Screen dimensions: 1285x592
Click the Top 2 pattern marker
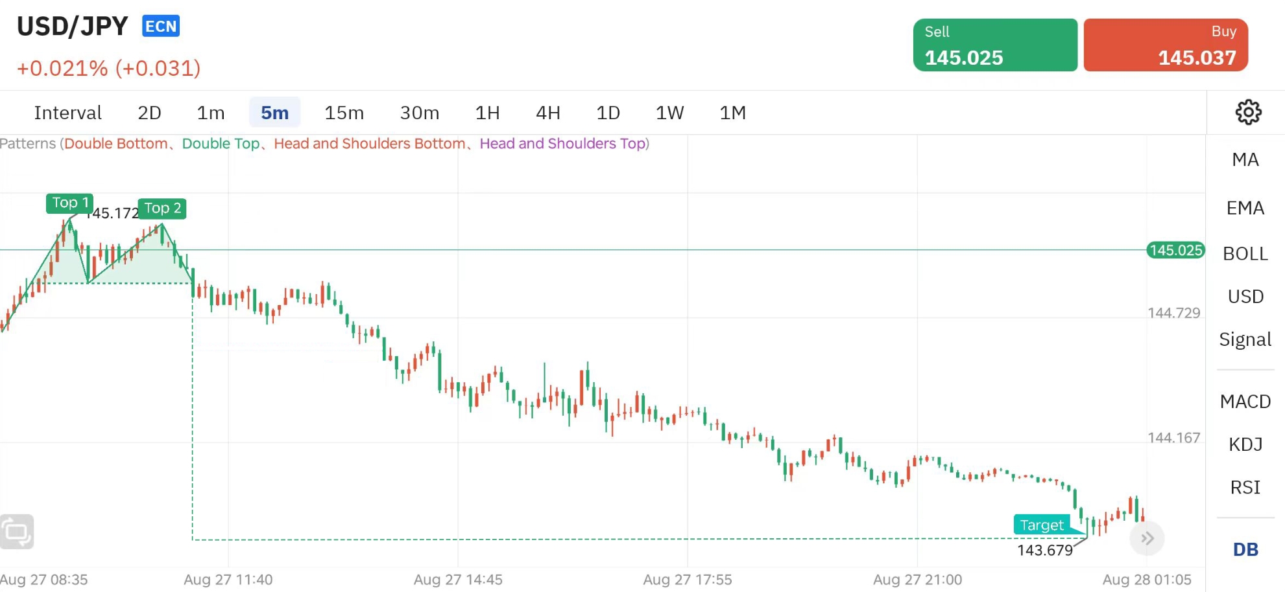coord(162,209)
